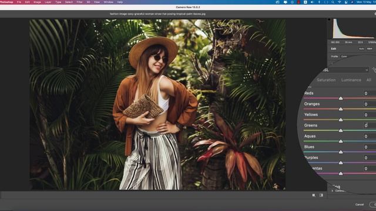The height and width of the screenshot is (211, 376).
Task: Click the Greens value field
Action: coord(370,125)
